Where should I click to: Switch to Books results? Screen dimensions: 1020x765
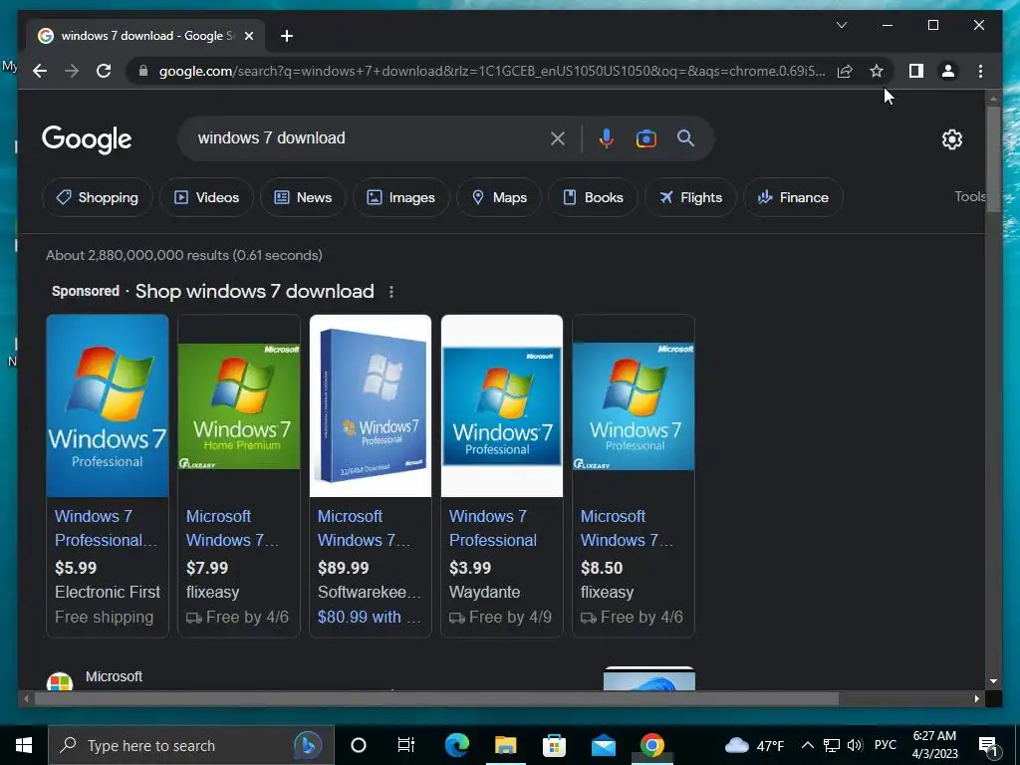point(593,197)
